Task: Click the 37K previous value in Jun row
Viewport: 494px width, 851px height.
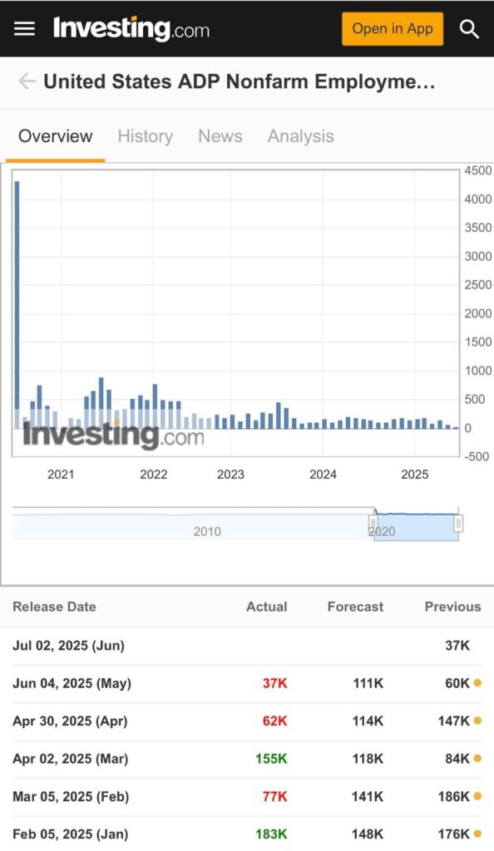Action: click(x=457, y=646)
